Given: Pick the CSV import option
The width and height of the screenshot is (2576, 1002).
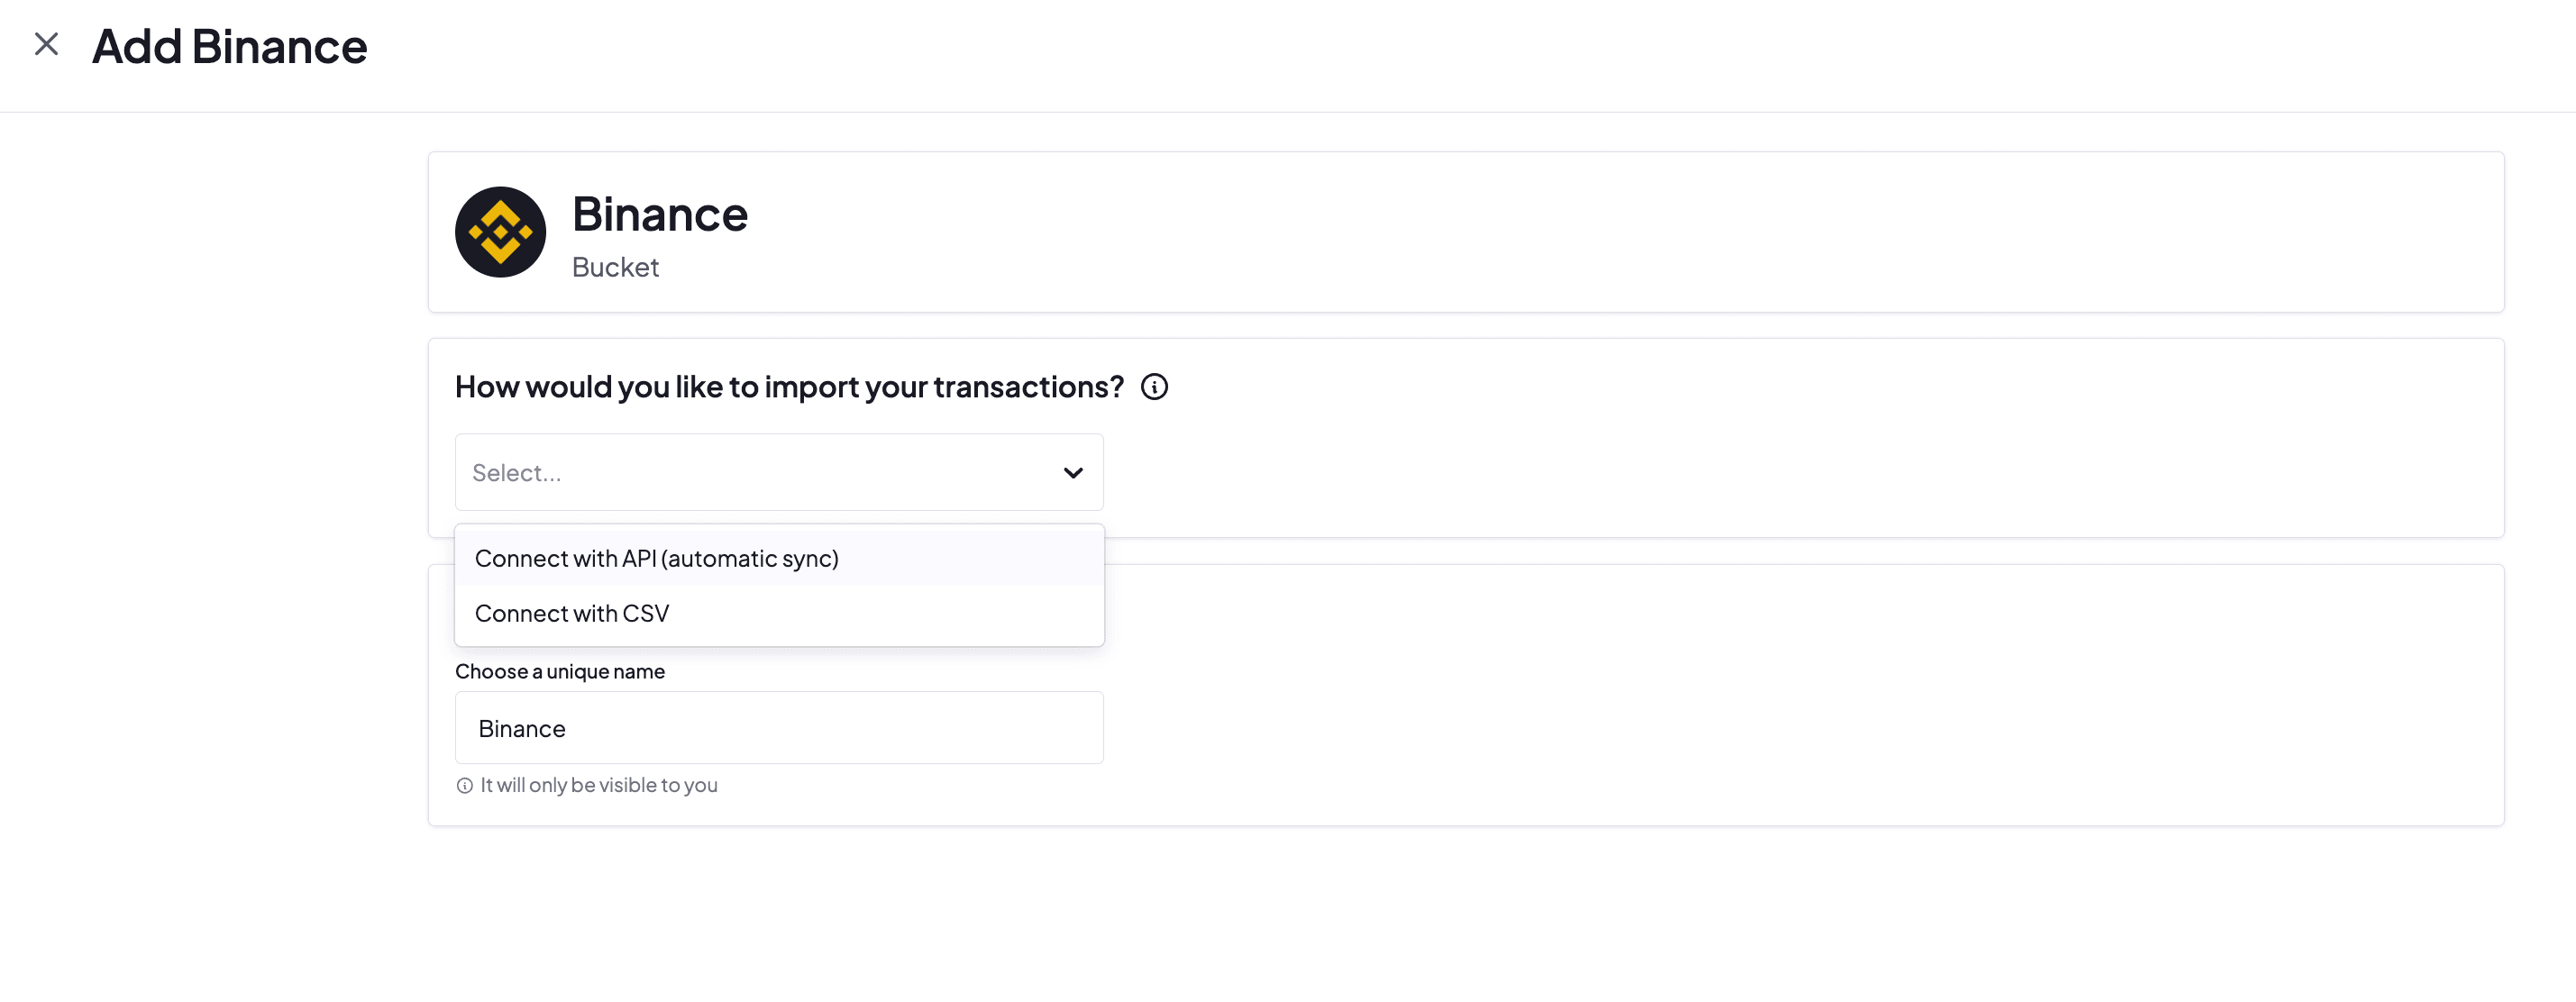Looking at the screenshot, I should pos(571,613).
